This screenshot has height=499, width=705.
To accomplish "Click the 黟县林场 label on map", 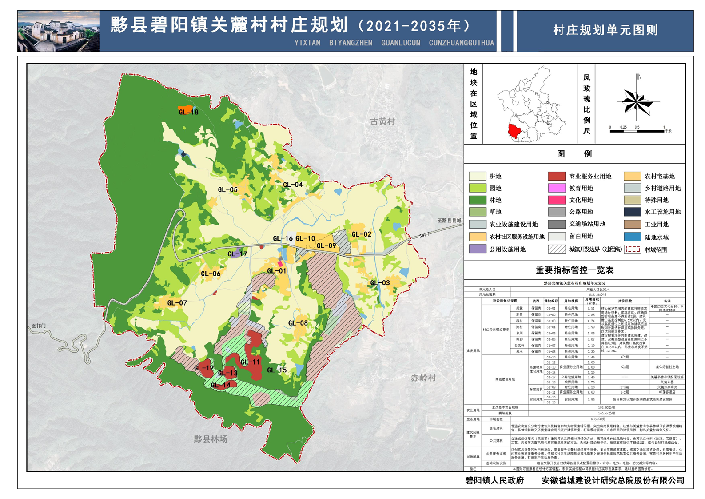I will 211,439.
